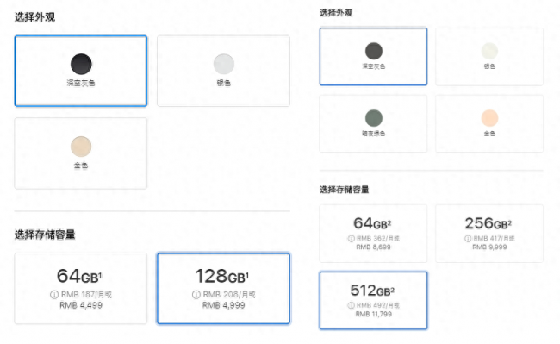Select the 128GB storage option
Image resolution: width=560 pixels, height=344 pixels.
coord(224,288)
